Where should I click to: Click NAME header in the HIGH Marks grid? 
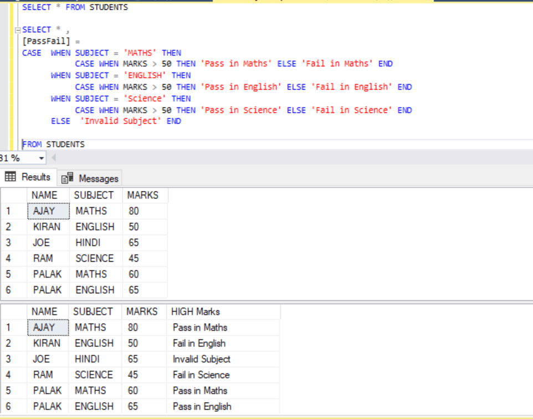(x=48, y=312)
